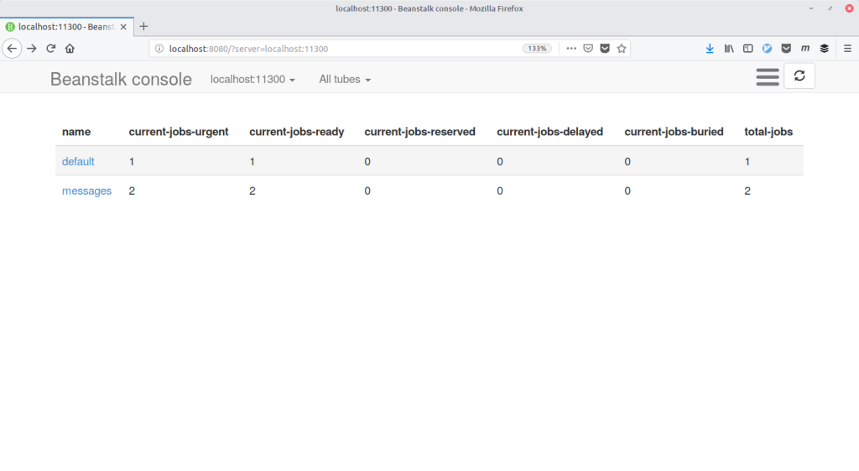
Task: Click the browser forward arrow
Action: tap(32, 48)
